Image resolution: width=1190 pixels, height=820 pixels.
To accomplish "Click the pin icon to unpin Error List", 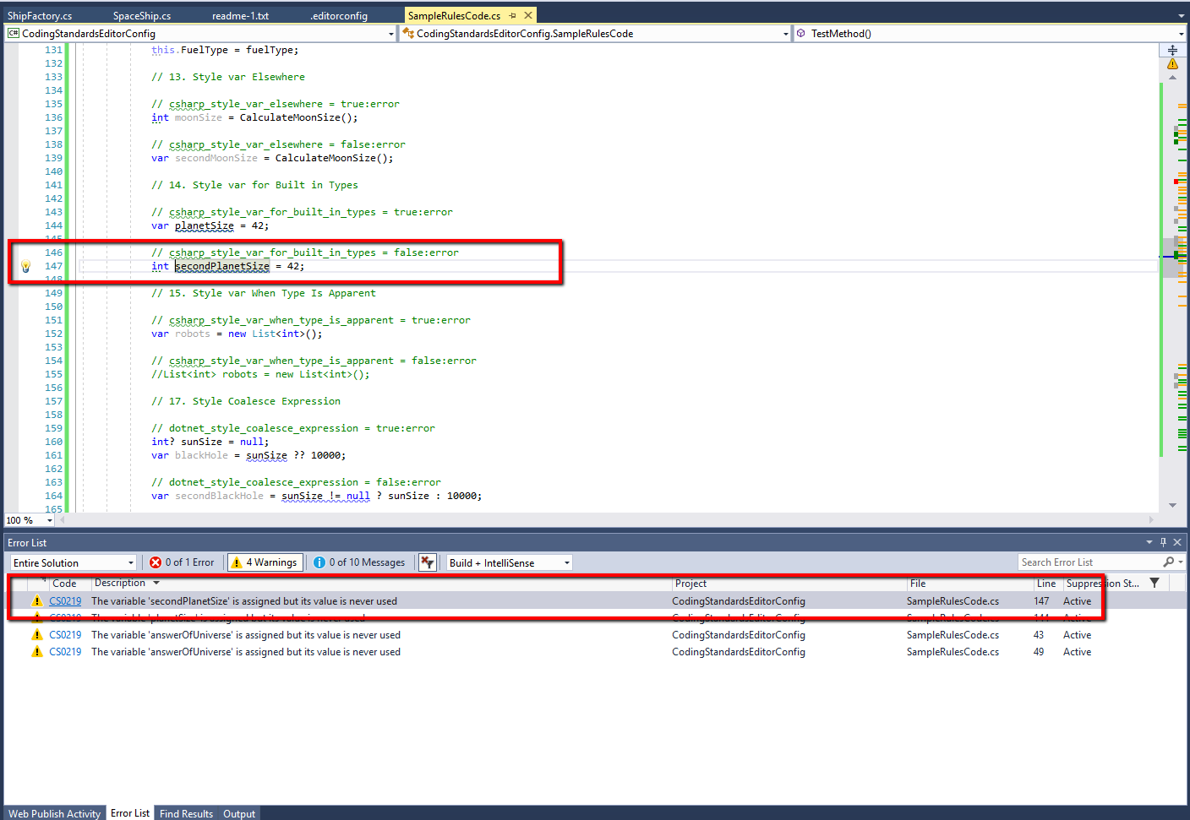I will tap(1162, 541).
